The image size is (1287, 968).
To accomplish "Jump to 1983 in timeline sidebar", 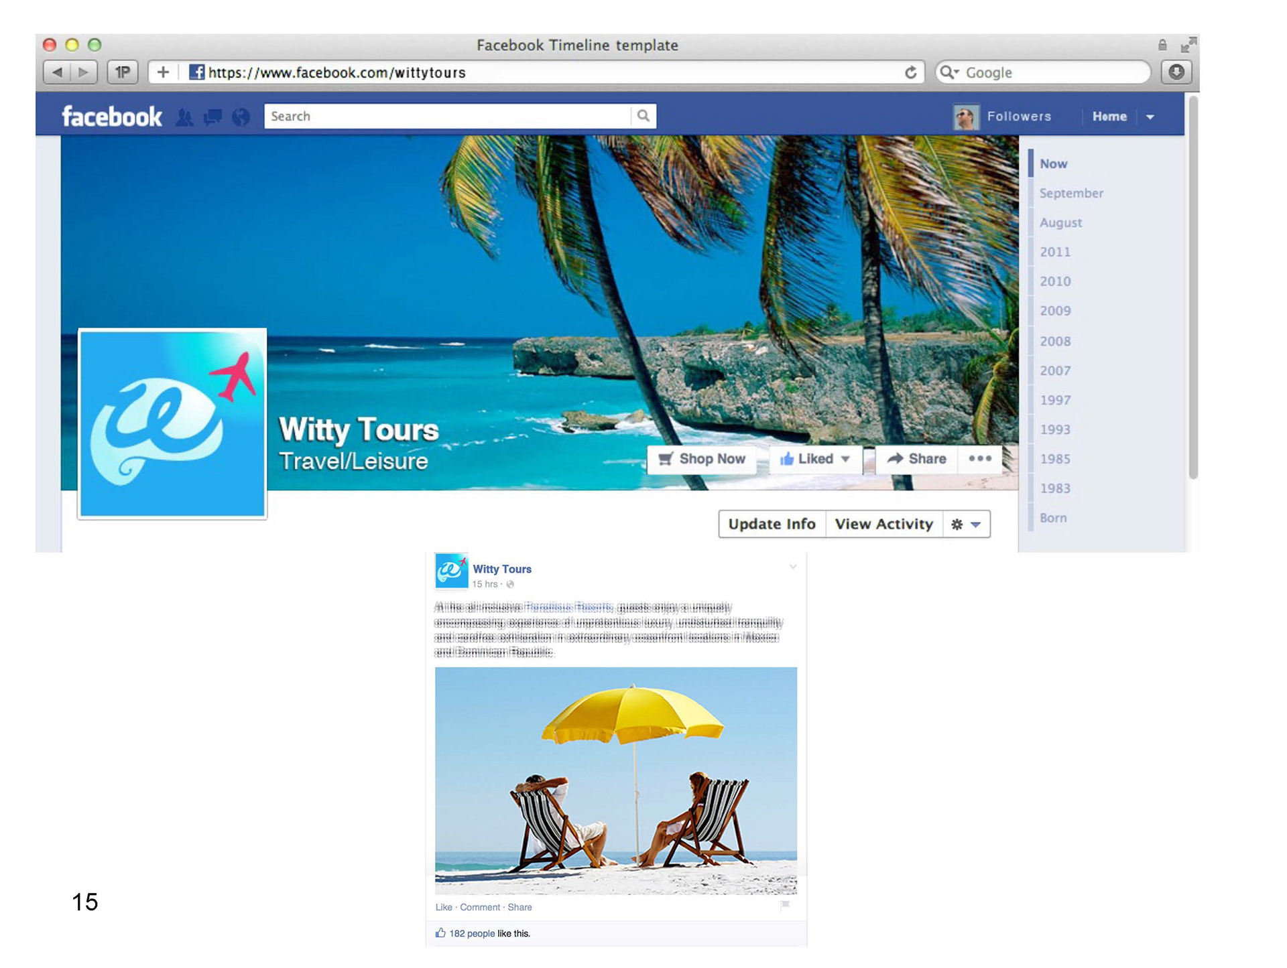I will [1055, 489].
